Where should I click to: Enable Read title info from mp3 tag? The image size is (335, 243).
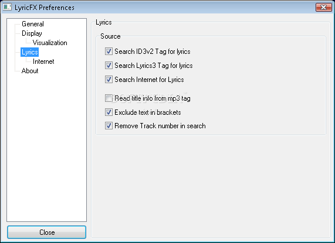[109, 98]
